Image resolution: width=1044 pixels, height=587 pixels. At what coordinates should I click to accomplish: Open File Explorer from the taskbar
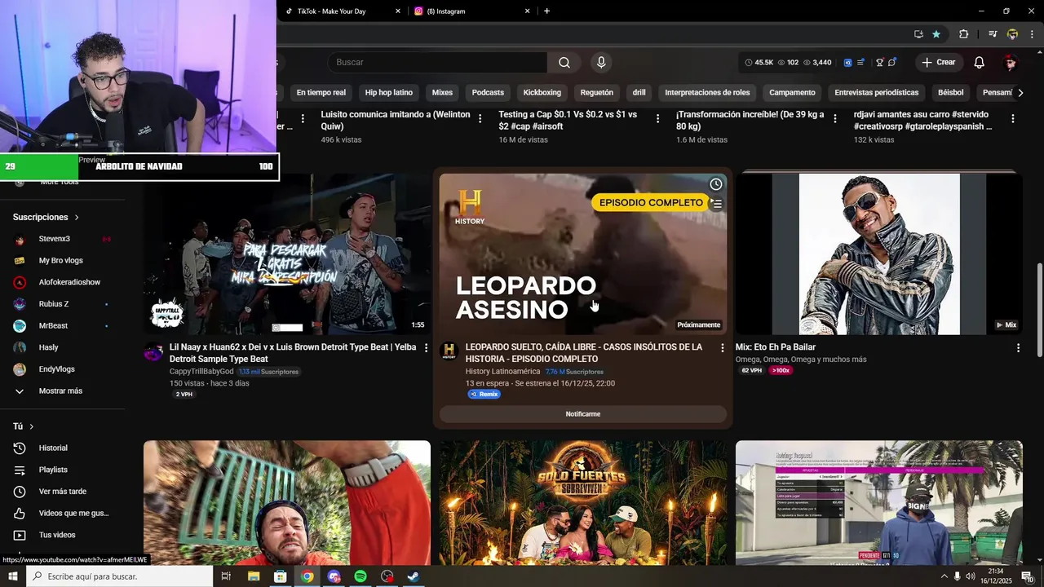[x=254, y=576]
